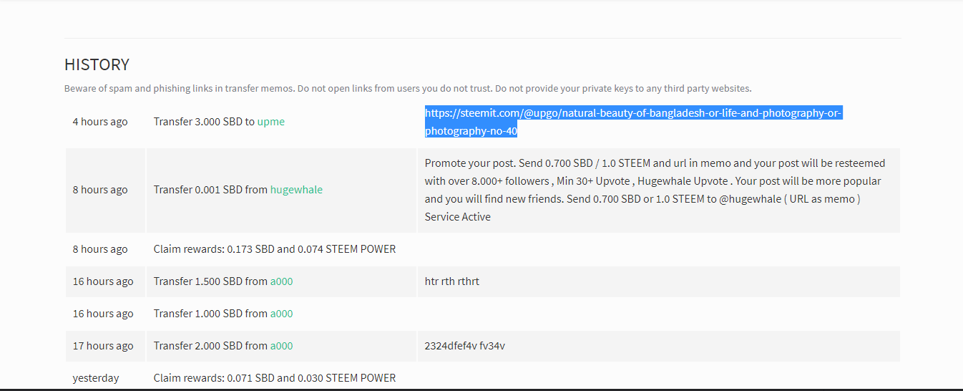
Task: Click a000 link in the 1.000 SBD transfer
Action: (281, 314)
